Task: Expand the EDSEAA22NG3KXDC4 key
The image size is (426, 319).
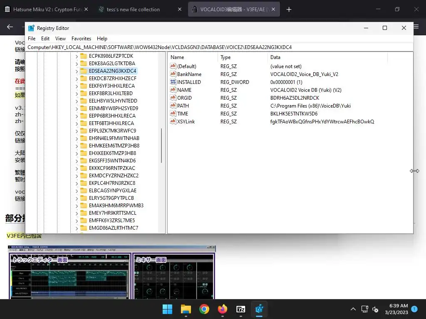Action: 77,71
